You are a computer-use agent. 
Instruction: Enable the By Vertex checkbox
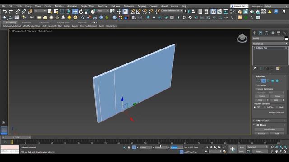[x=256, y=85]
